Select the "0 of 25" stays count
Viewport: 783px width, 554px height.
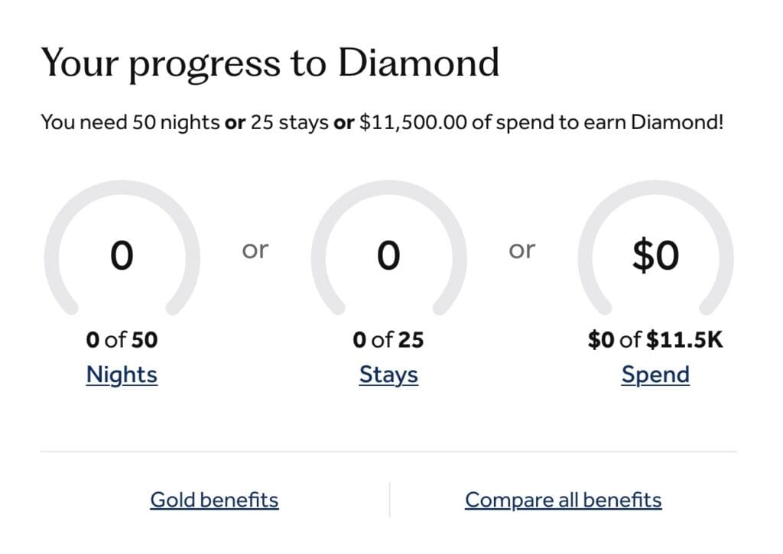pyautogui.click(x=388, y=339)
